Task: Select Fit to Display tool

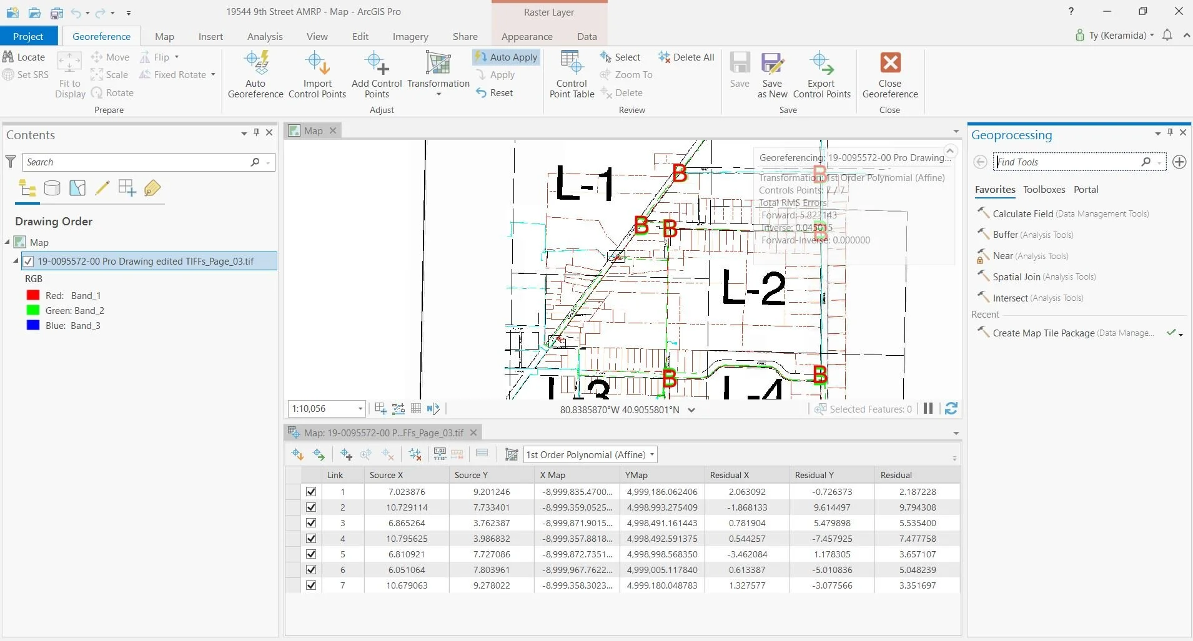Action: click(69, 74)
